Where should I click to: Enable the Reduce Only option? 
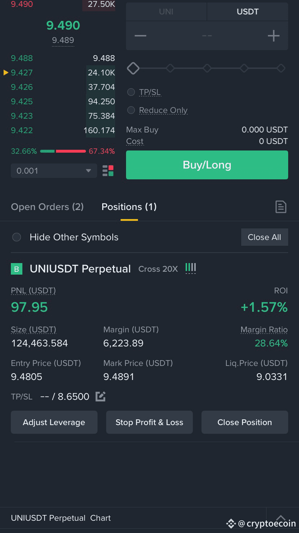pos(131,110)
